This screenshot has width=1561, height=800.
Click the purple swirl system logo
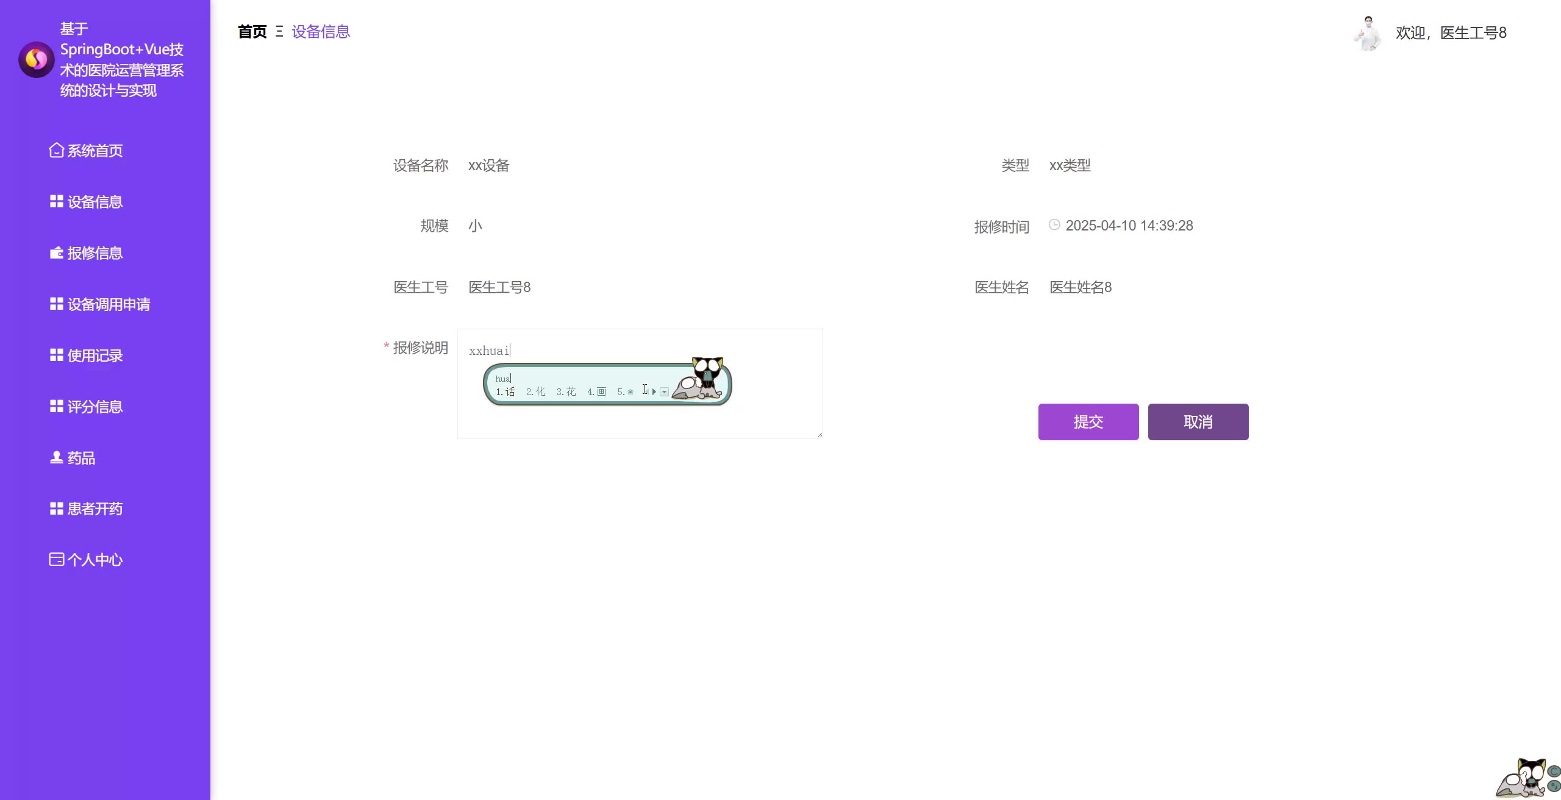click(x=36, y=59)
